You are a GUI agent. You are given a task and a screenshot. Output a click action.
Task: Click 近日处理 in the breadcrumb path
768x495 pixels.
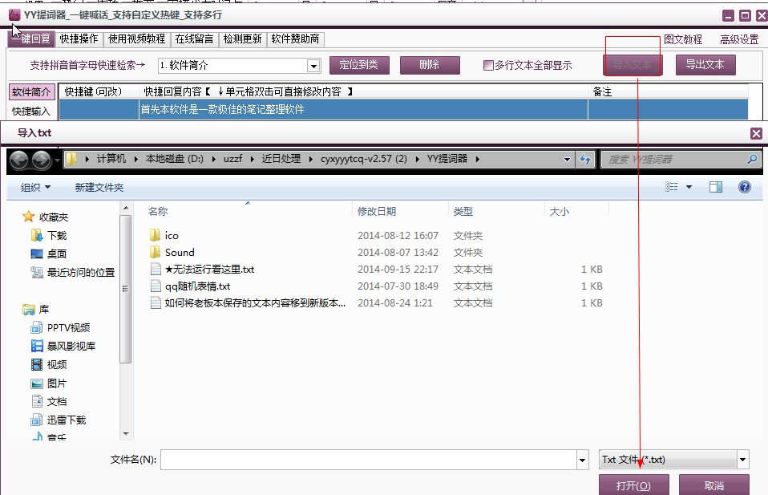point(281,159)
